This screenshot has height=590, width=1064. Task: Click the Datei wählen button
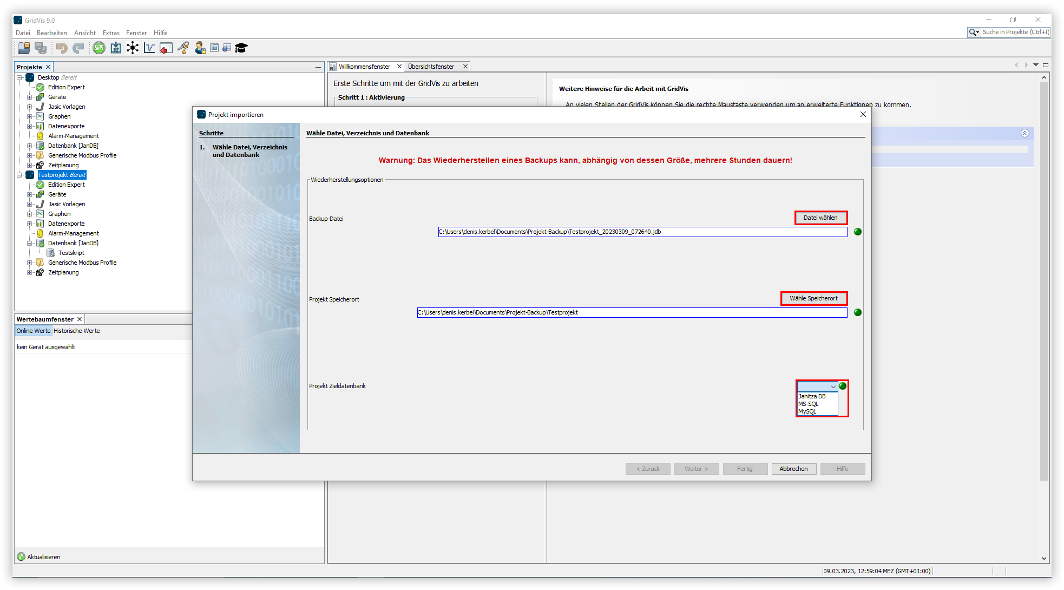point(820,217)
